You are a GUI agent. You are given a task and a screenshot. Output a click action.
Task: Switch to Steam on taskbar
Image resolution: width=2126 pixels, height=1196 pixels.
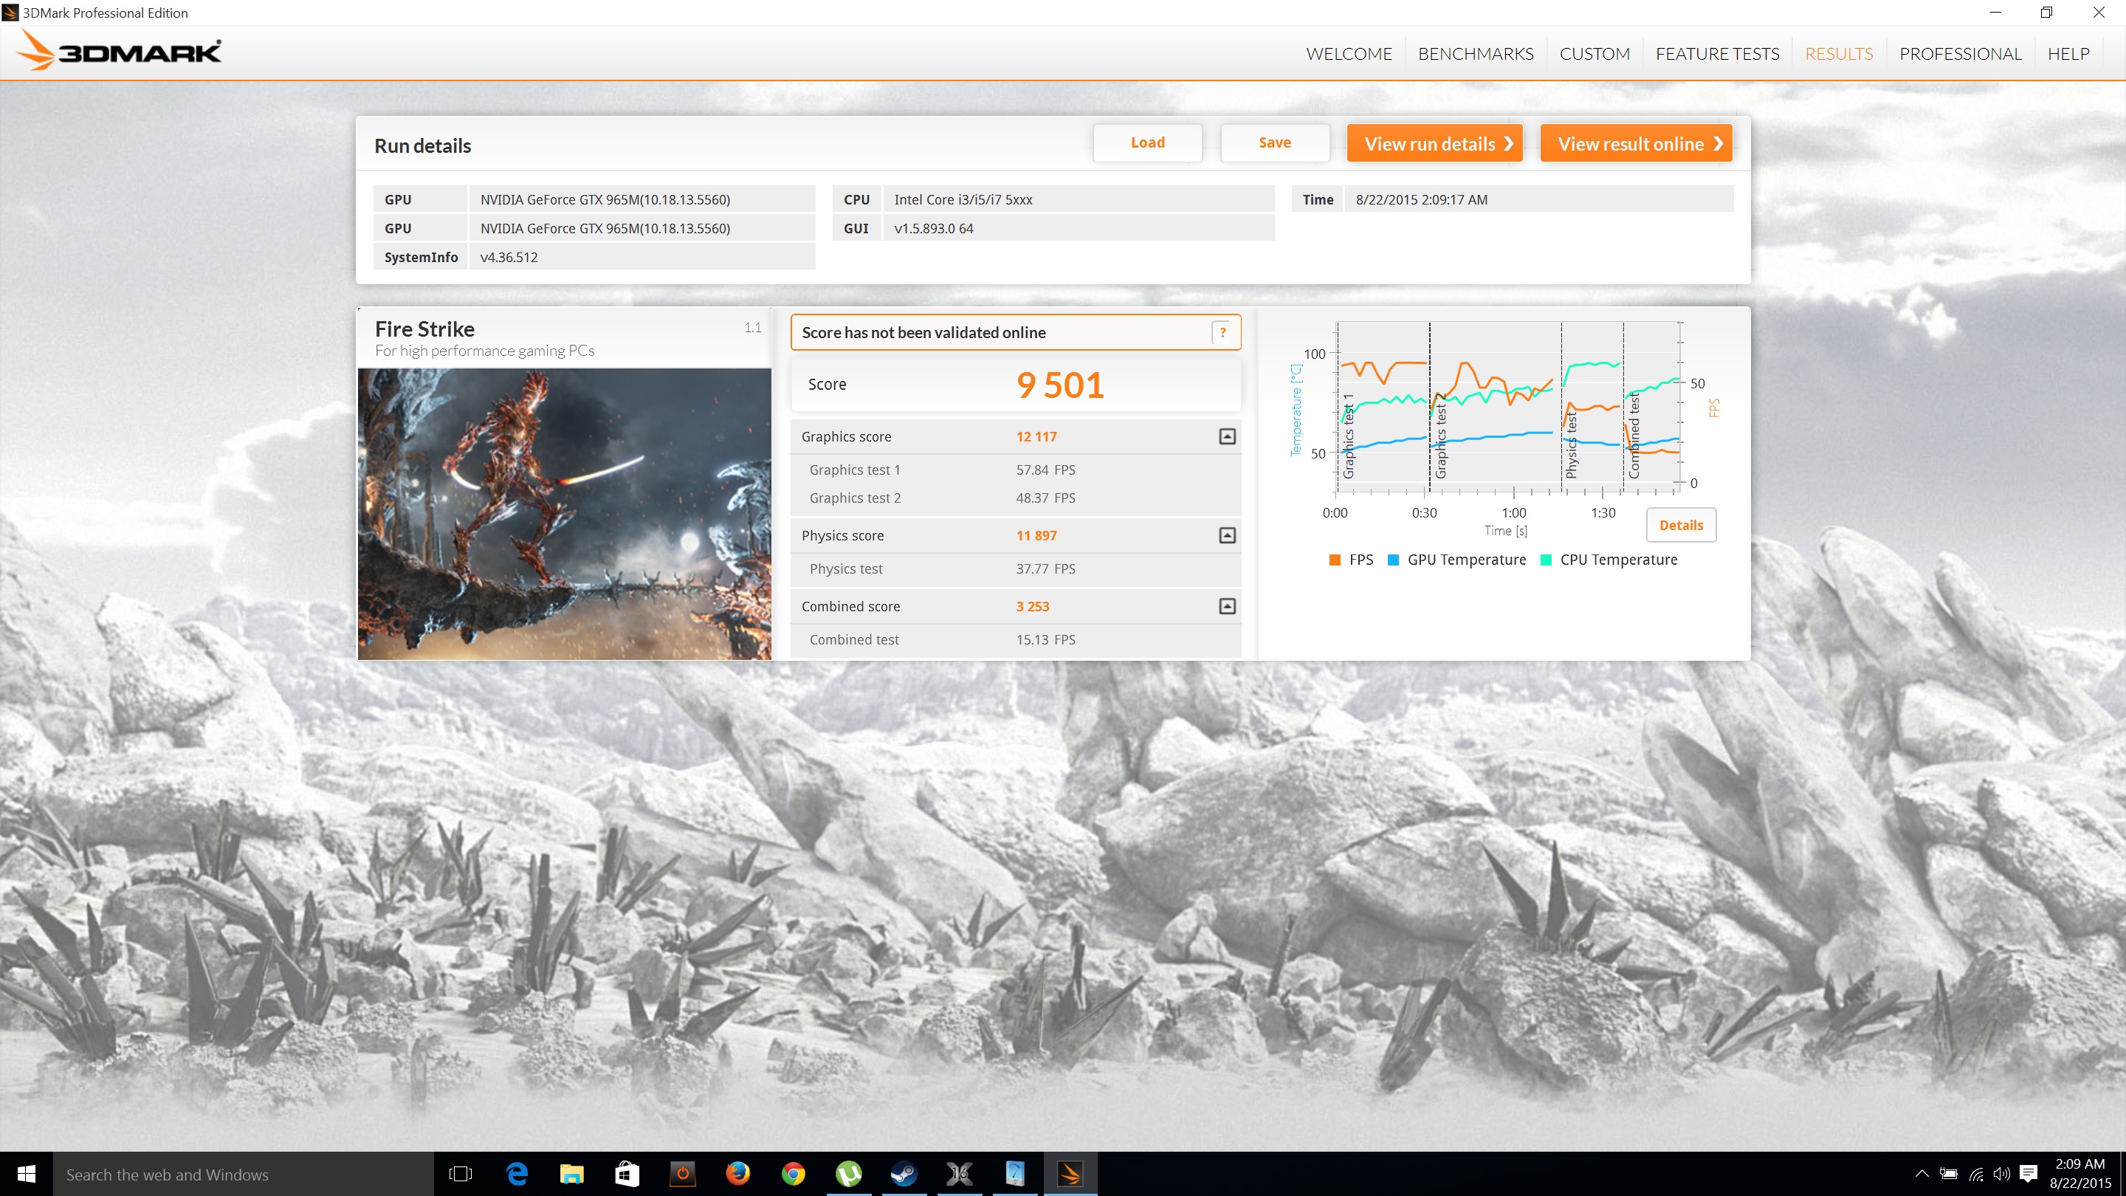[x=904, y=1174]
